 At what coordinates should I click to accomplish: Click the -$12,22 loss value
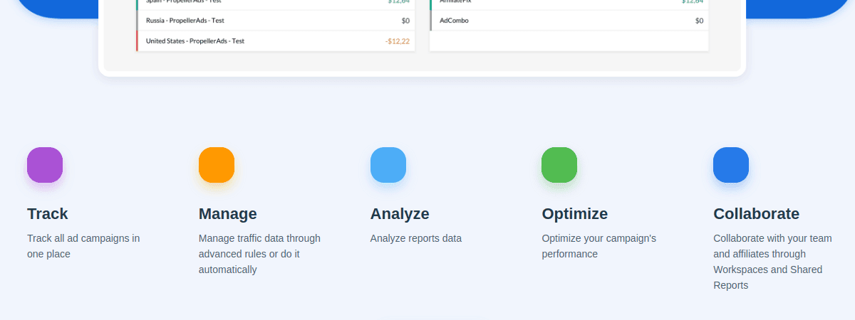pyautogui.click(x=398, y=41)
